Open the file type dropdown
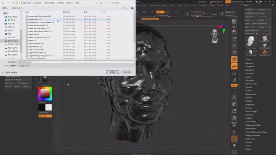The width and height of the screenshot is (276, 155). (76, 65)
